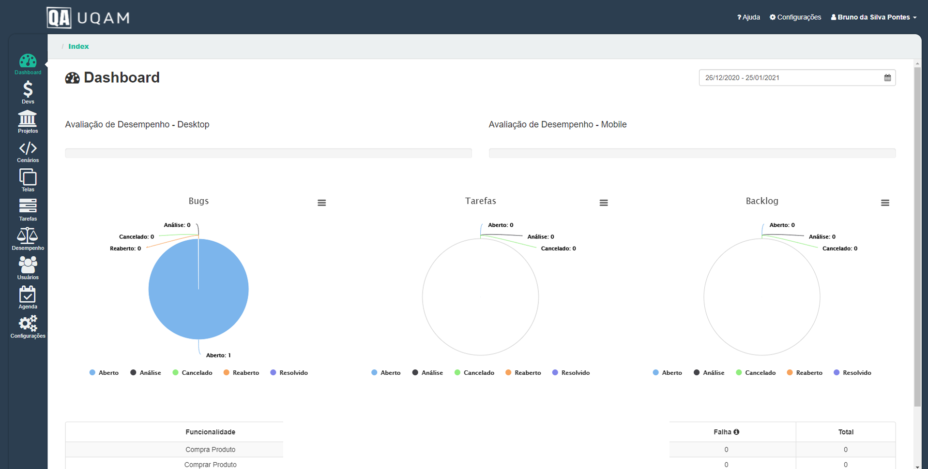The height and width of the screenshot is (469, 928).
Task: Toggle Cancelado series in Backlog legend
Action: coord(756,373)
